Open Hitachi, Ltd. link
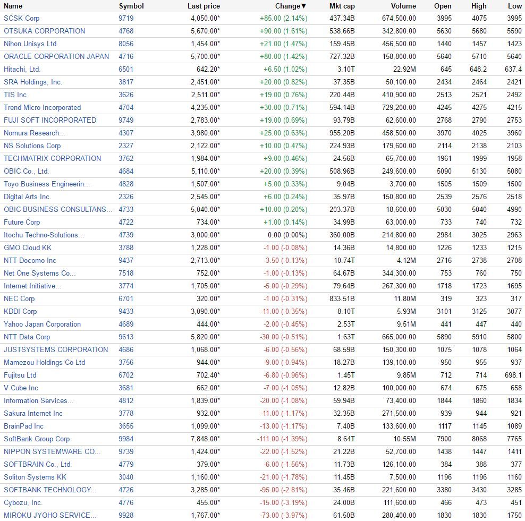The image size is (525, 521). coord(22,69)
